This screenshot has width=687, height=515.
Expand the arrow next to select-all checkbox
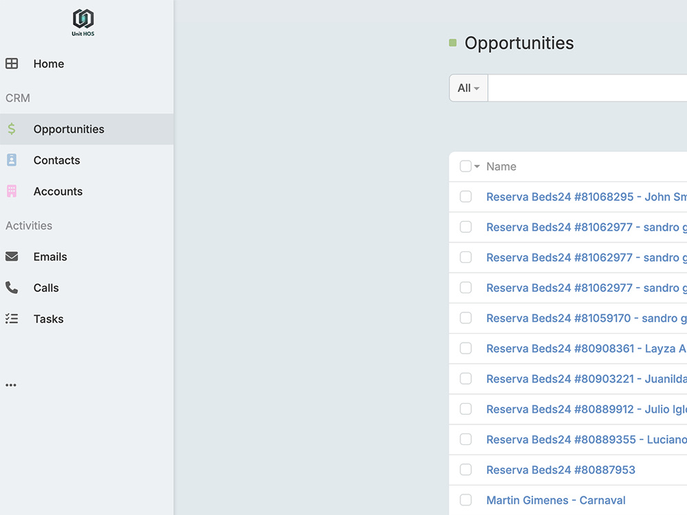[477, 166]
